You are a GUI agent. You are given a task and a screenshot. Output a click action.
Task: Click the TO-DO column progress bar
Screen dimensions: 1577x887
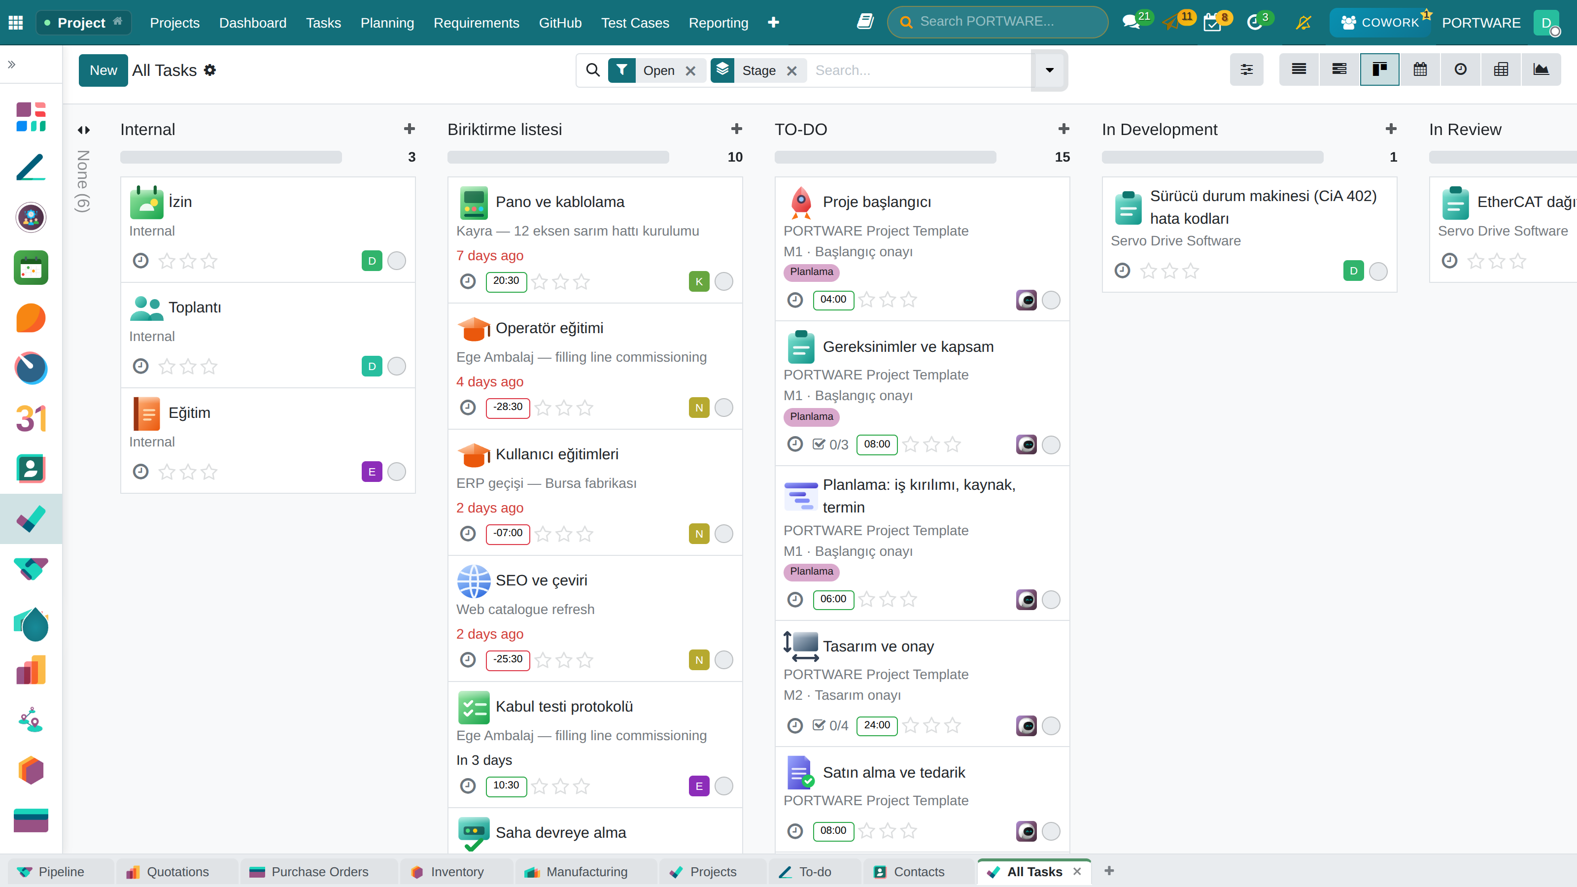(x=885, y=157)
